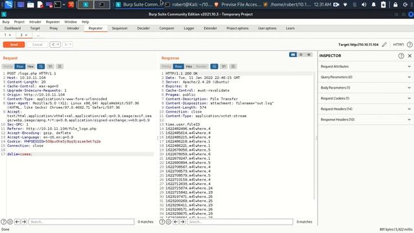
Task: Select Repeater request tab 1
Action: click(5, 35)
